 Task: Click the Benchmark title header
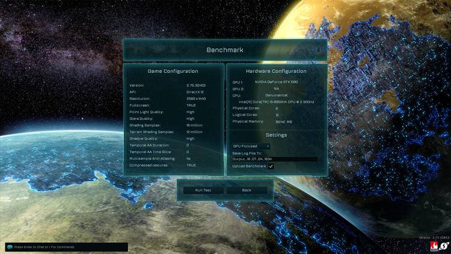[225, 50]
